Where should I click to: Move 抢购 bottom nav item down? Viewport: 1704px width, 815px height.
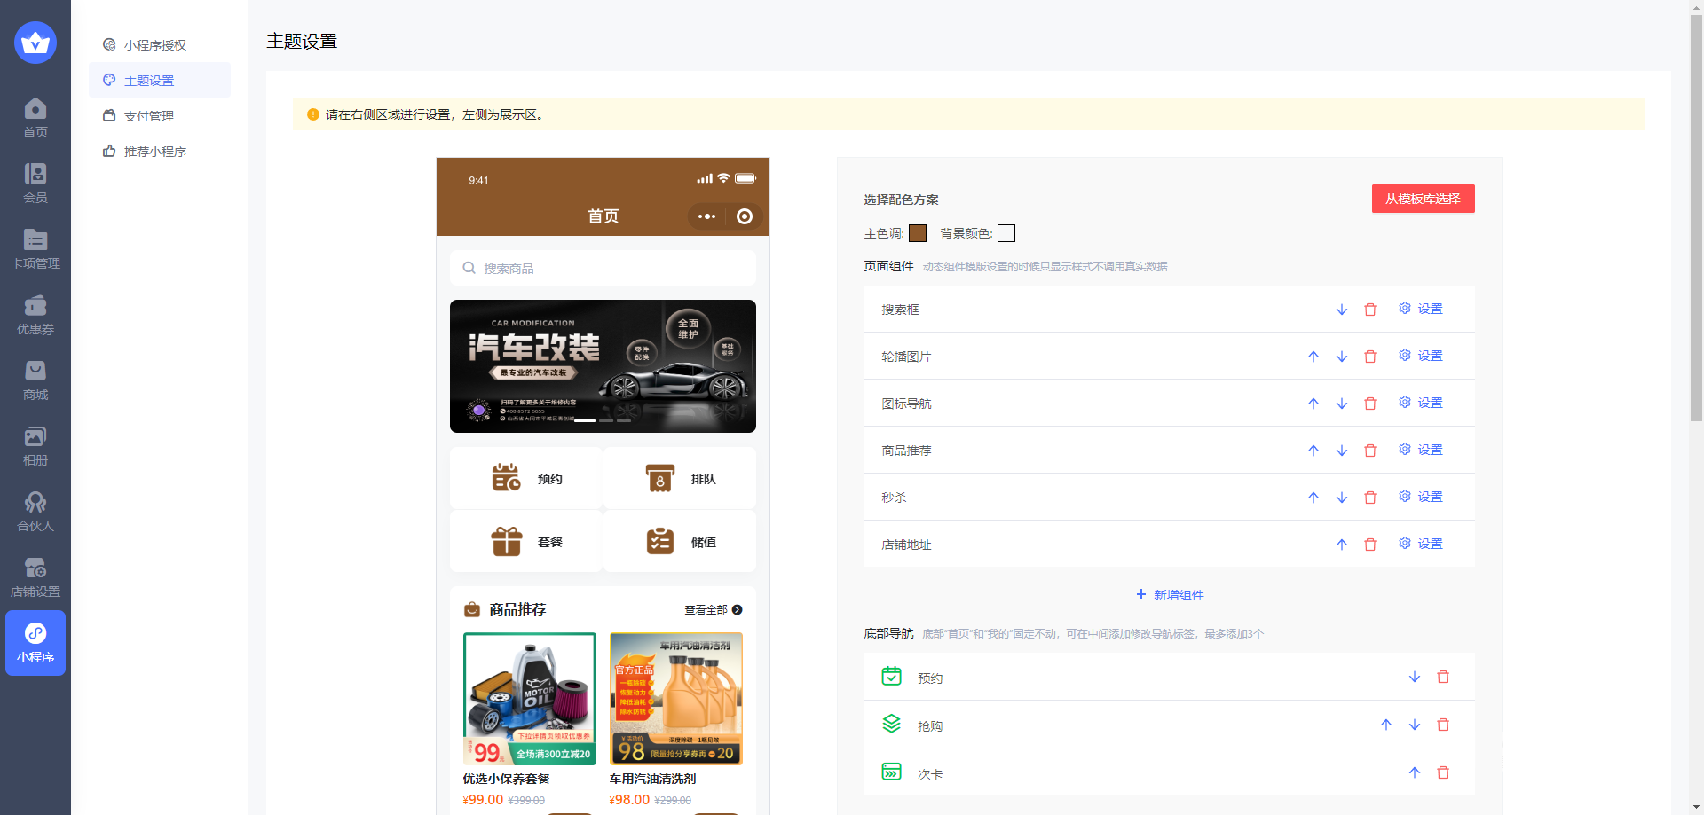(1415, 725)
